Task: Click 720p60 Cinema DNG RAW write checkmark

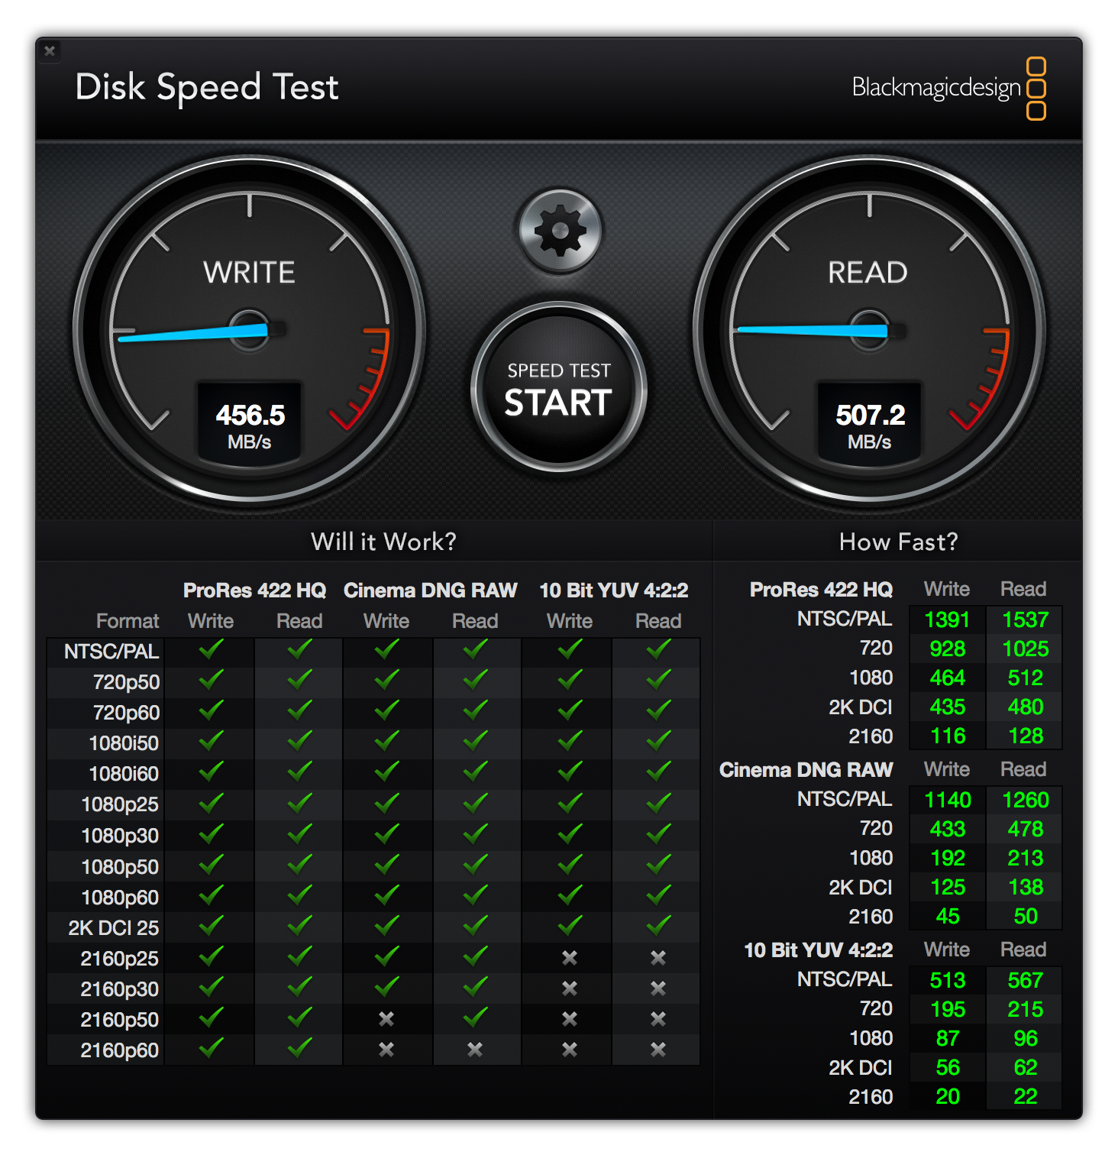Action: [386, 710]
